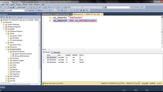Cut selection using the scissors icon
Viewport: 163px width, 92px height.
point(40,7)
